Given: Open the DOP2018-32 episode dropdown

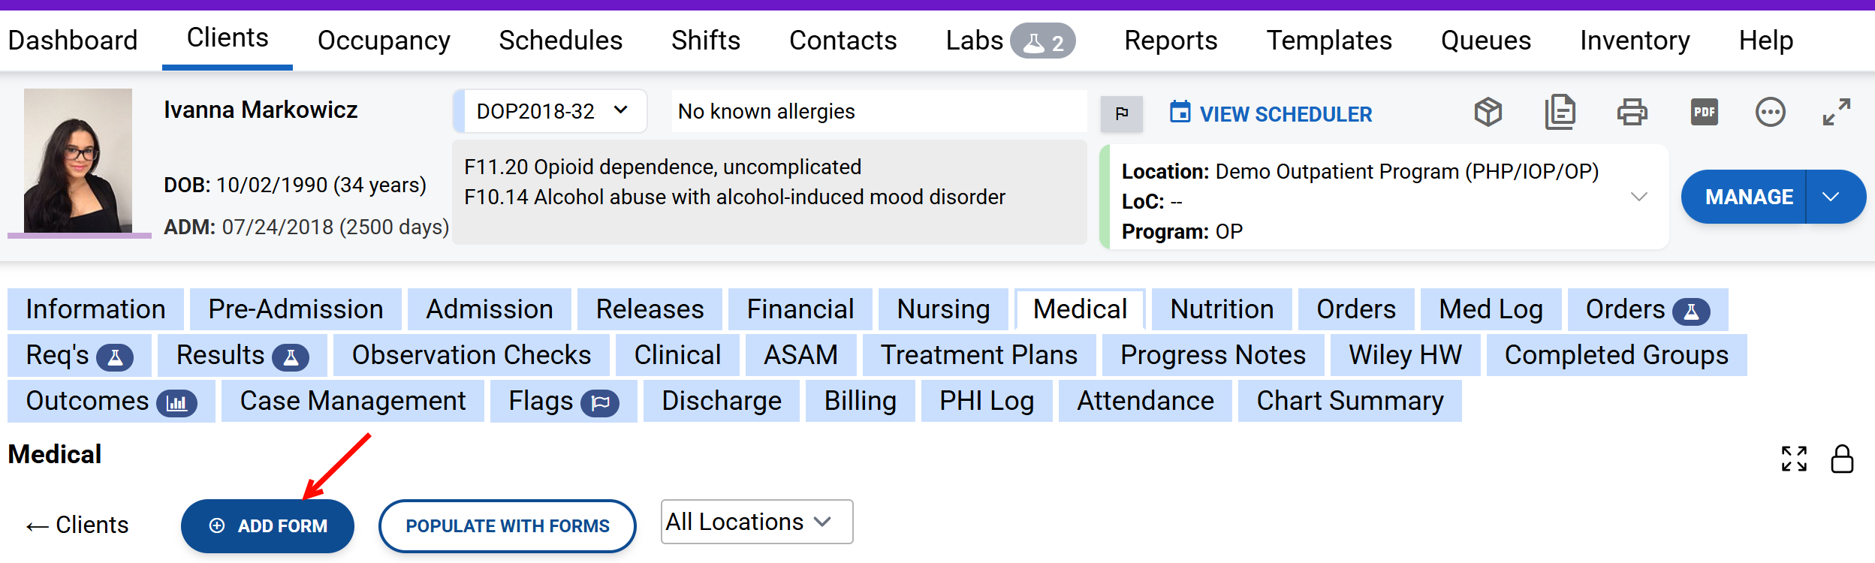Looking at the screenshot, I should coord(551,111).
